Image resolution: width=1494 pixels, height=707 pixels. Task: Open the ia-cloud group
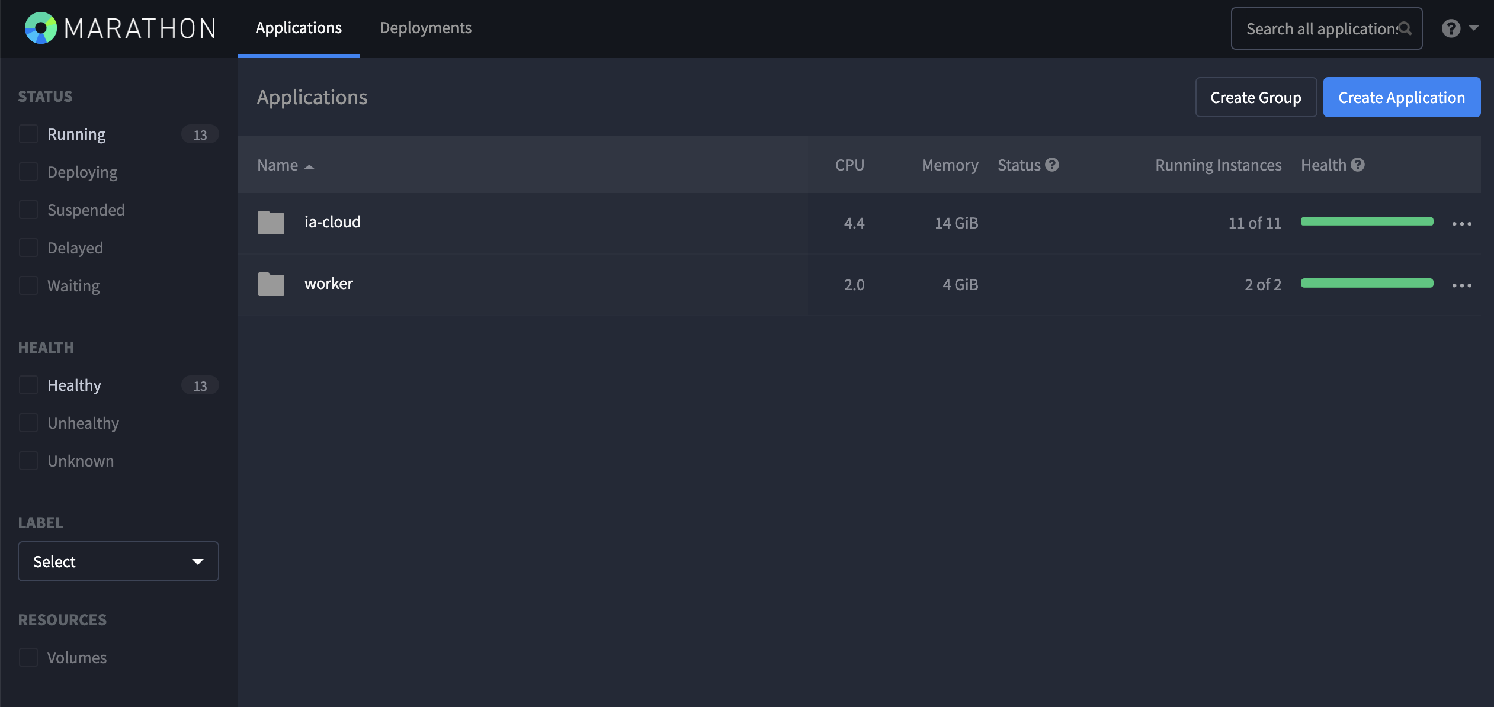332,222
